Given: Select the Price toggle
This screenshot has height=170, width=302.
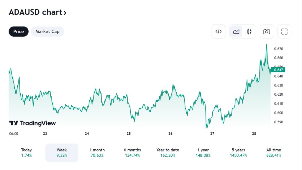Looking at the screenshot, I should pyautogui.click(x=19, y=32).
